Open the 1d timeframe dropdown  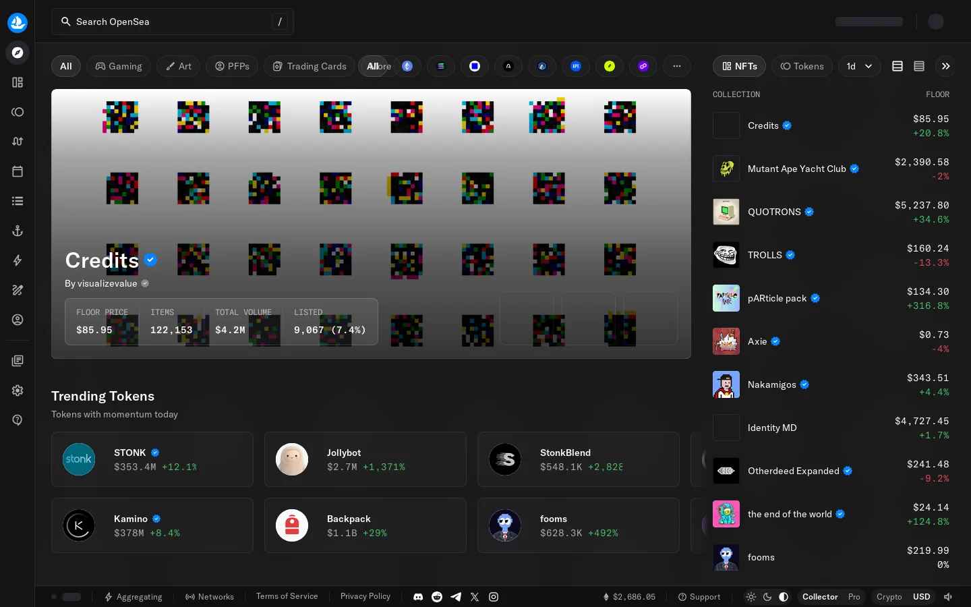[859, 66]
